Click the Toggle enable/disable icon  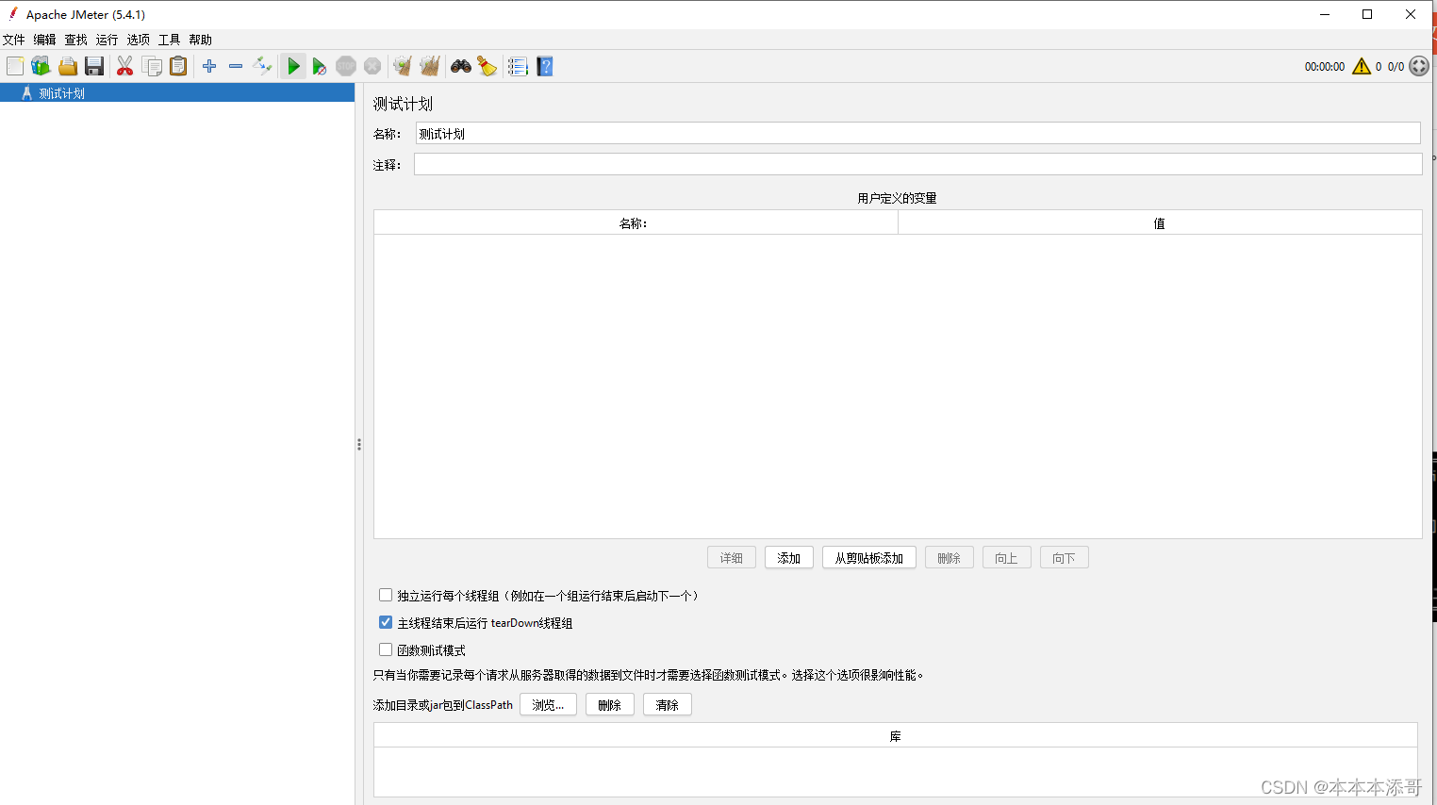pos(262,66)
